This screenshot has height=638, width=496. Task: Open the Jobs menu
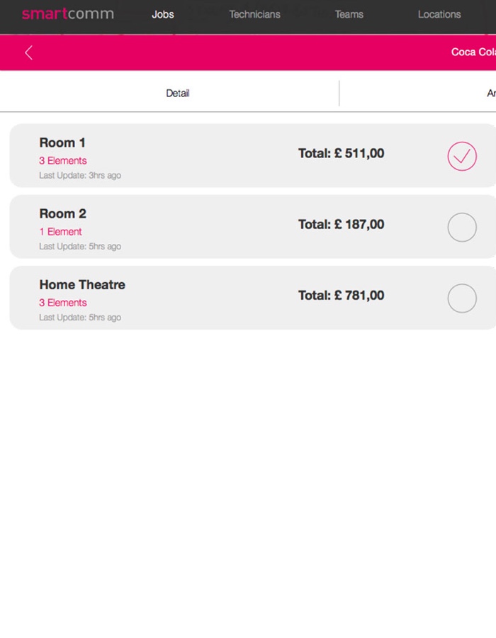pyautogui.click(x=163, y=14)
